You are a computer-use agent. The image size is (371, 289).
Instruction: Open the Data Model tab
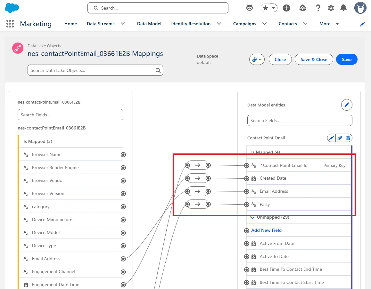pyautogui.click(x=149, y=24)
